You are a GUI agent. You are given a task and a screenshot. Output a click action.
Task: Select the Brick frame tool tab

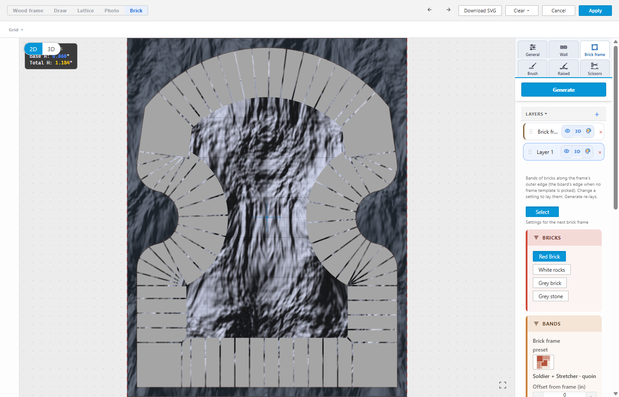coord(595,50)
